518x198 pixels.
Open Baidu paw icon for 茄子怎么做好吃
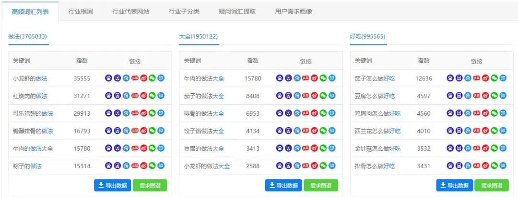[450, 78]
